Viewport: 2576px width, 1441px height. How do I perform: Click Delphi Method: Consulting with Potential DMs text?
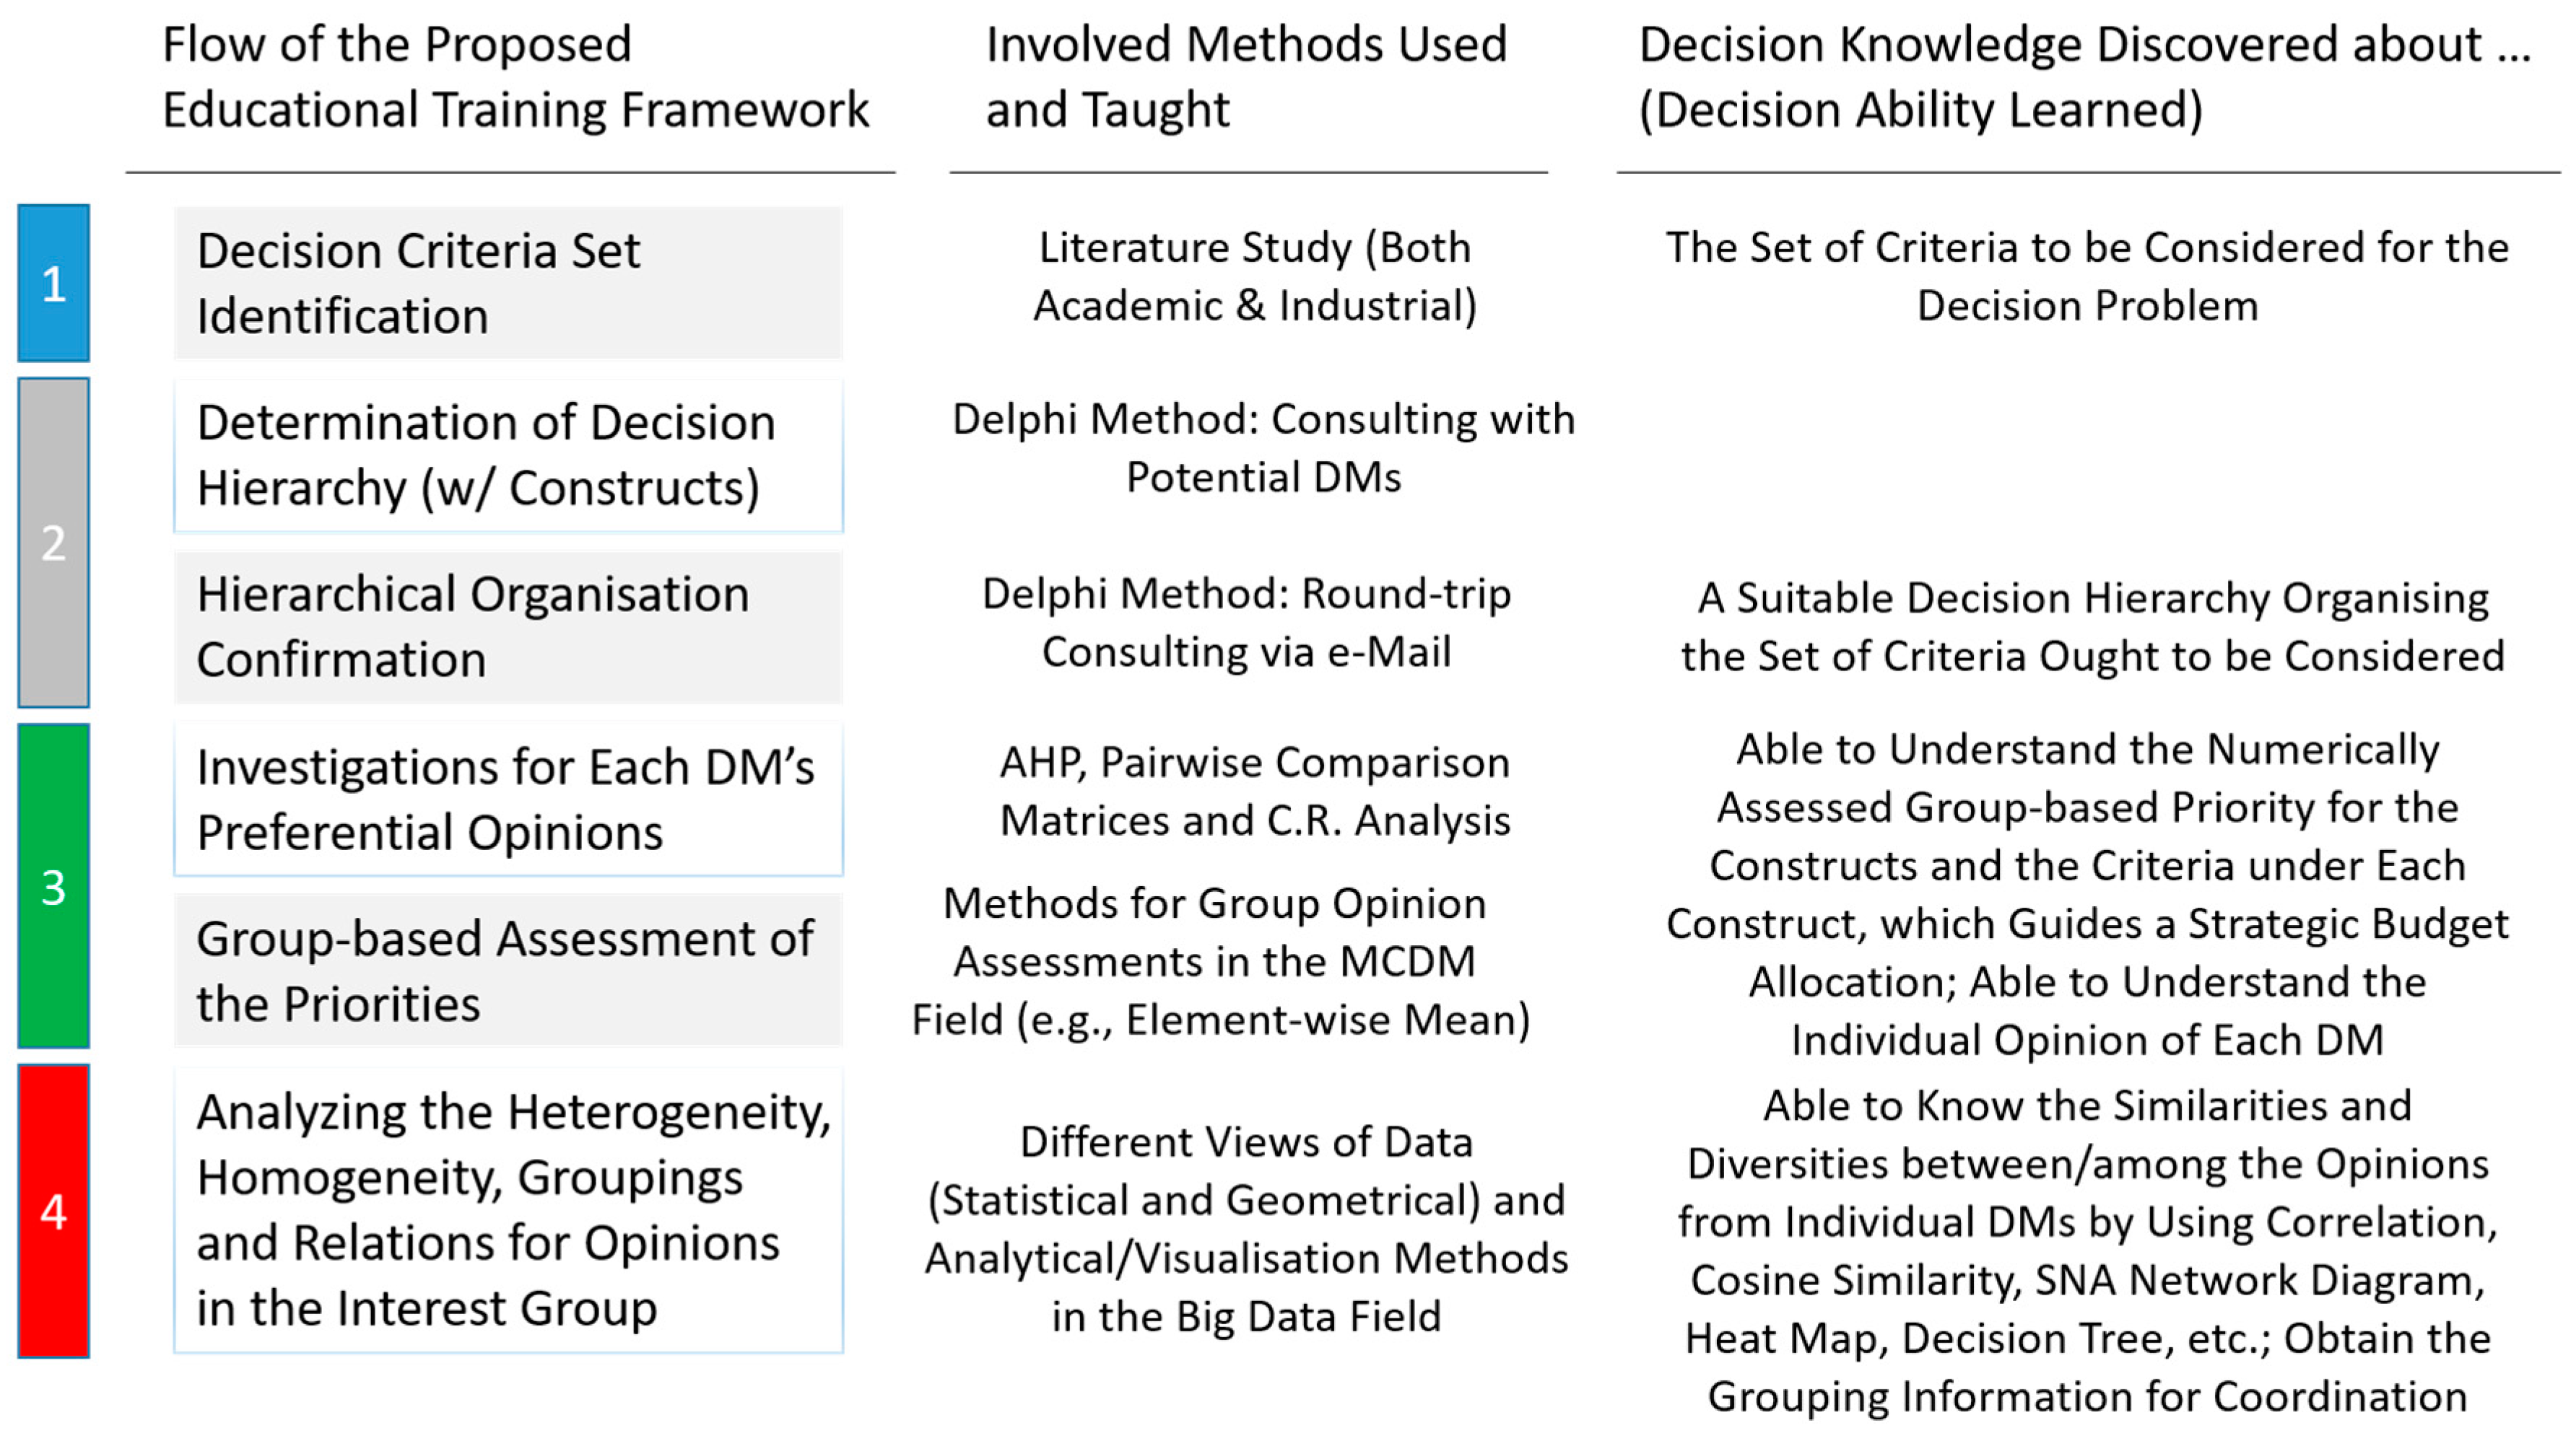click(x=1263, y=447)
